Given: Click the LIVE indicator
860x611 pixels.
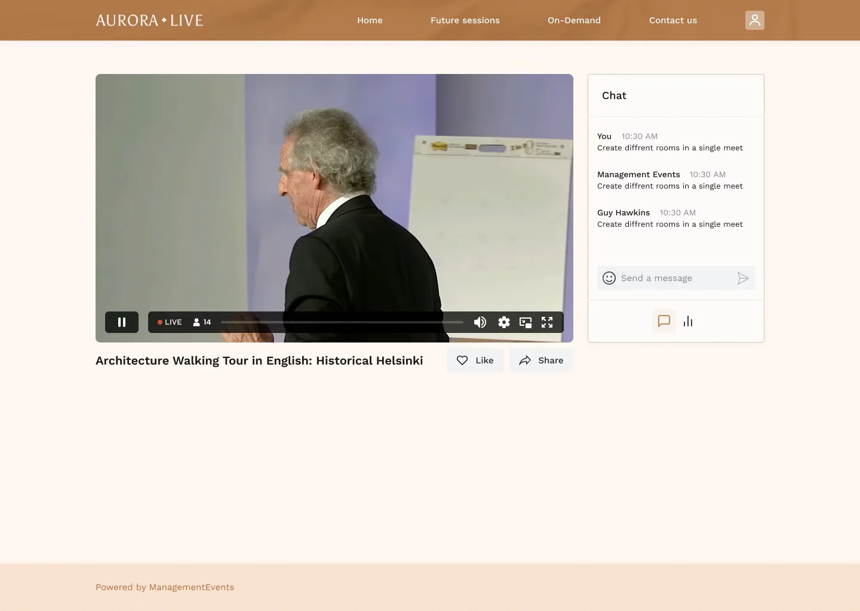Looking at the screenshot, I should point(170,322).
